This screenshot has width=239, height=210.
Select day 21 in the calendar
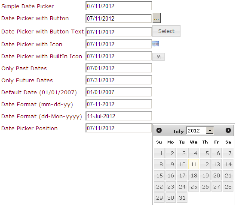(228, 175)
